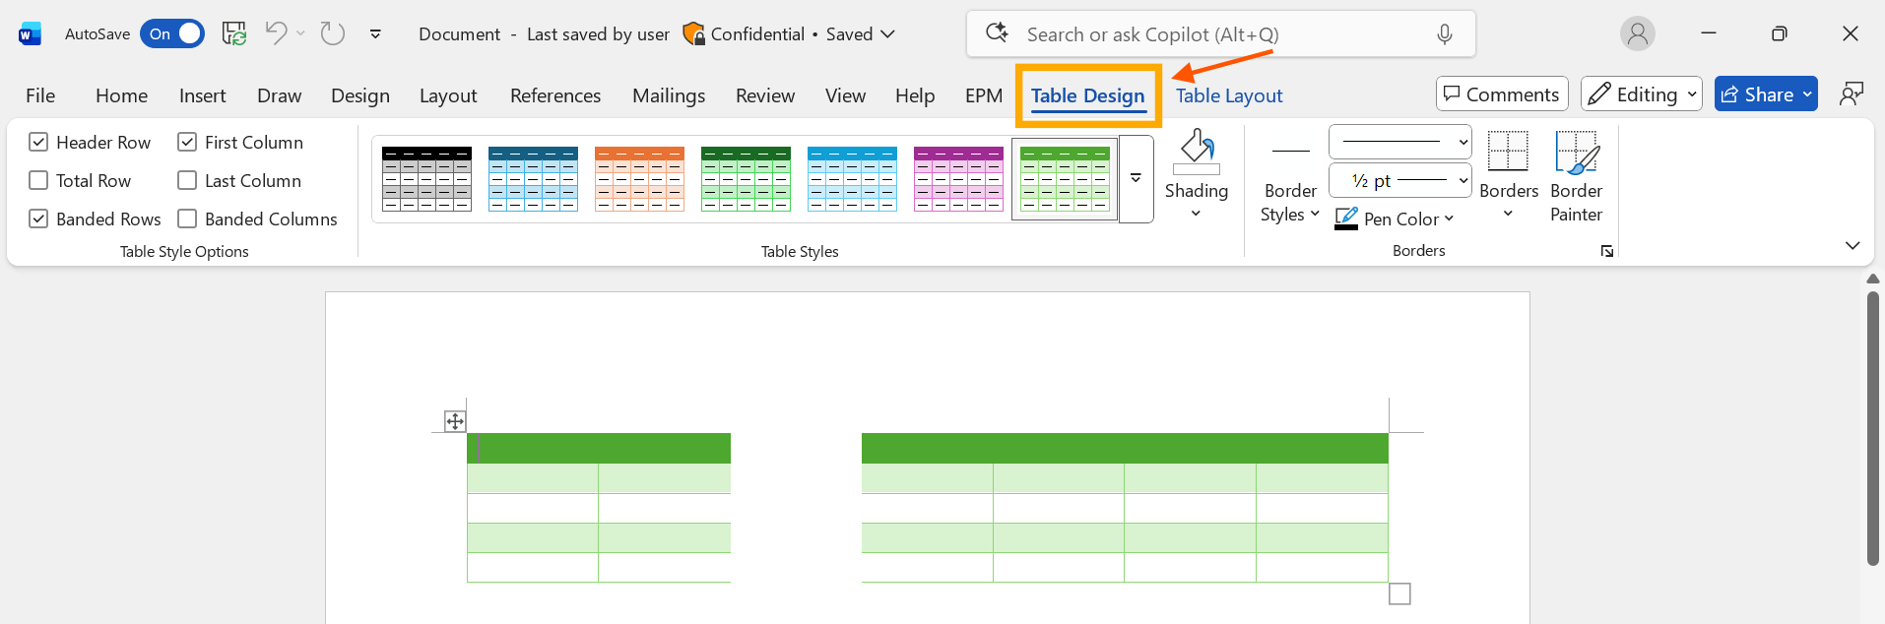Open the File menu
1885x624 pixels.
click(40, 95)
